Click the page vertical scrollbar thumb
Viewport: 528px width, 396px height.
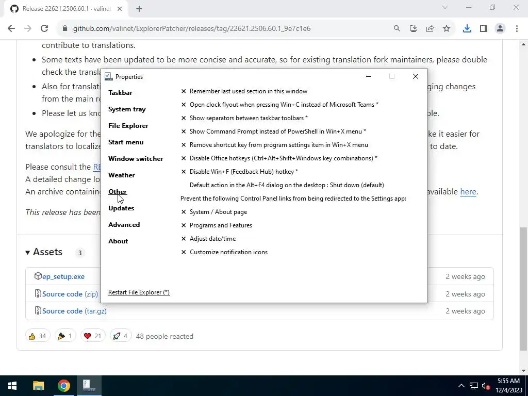point(524,289)
